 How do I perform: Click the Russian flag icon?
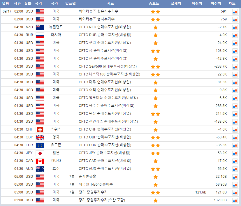tap(40, 36)
